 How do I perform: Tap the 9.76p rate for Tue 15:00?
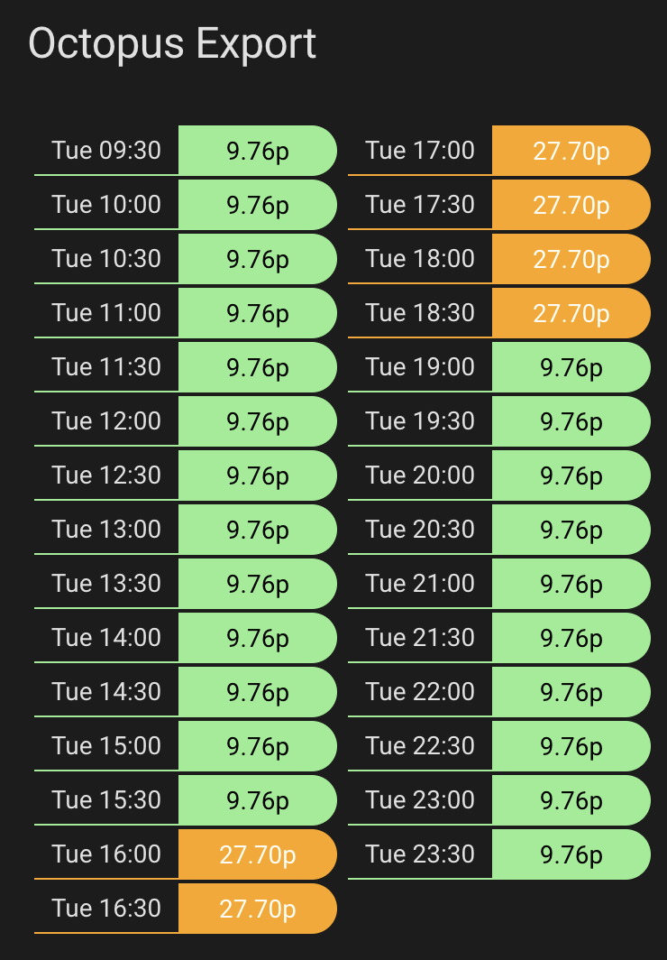tap(257, 746)
